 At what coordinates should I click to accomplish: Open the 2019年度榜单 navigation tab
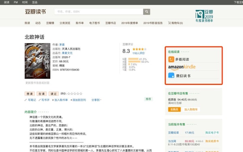click(130, 23)
